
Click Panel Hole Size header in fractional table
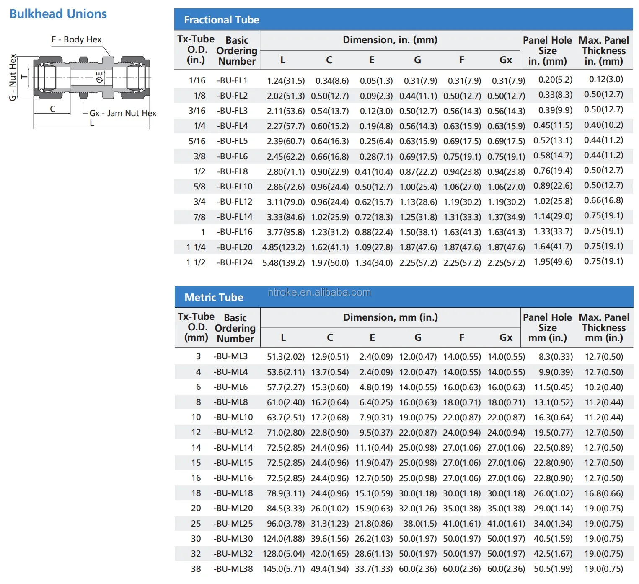pos(547,51)
